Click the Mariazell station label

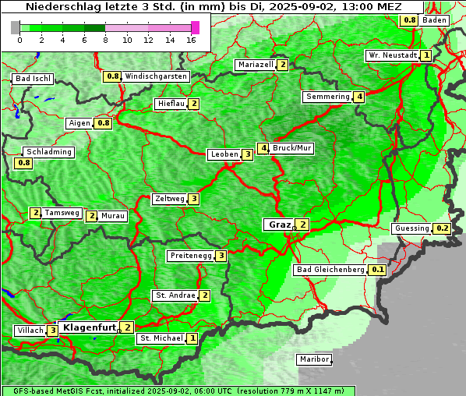(256, 65)
